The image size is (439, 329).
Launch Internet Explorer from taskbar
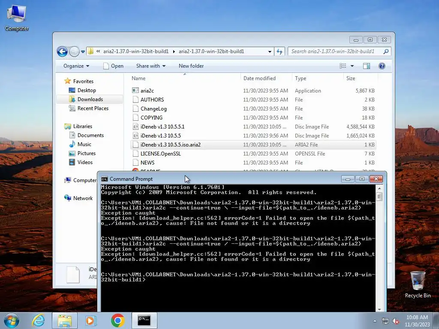pyautogui.click(x=38, y=320)
